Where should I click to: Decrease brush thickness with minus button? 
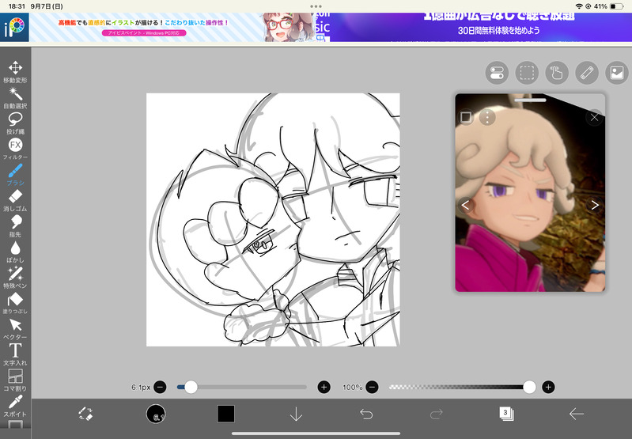point(160,388)
